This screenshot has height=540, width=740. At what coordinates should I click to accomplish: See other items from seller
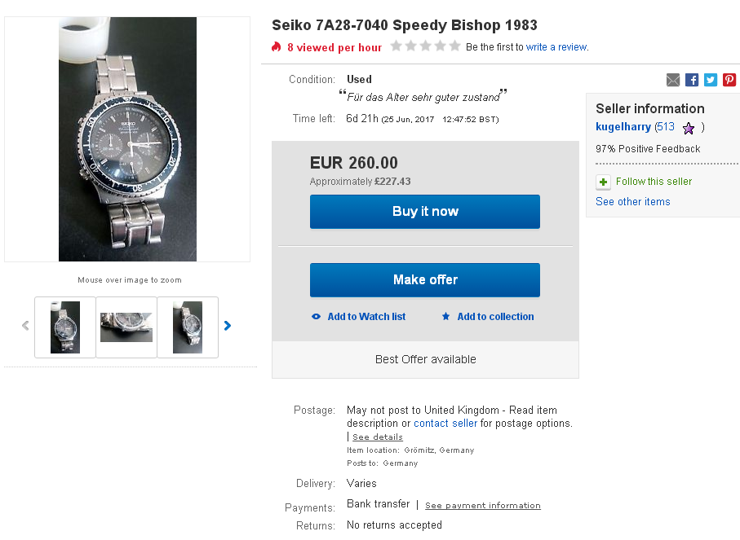pyautogui.click(x=633, y=202)
